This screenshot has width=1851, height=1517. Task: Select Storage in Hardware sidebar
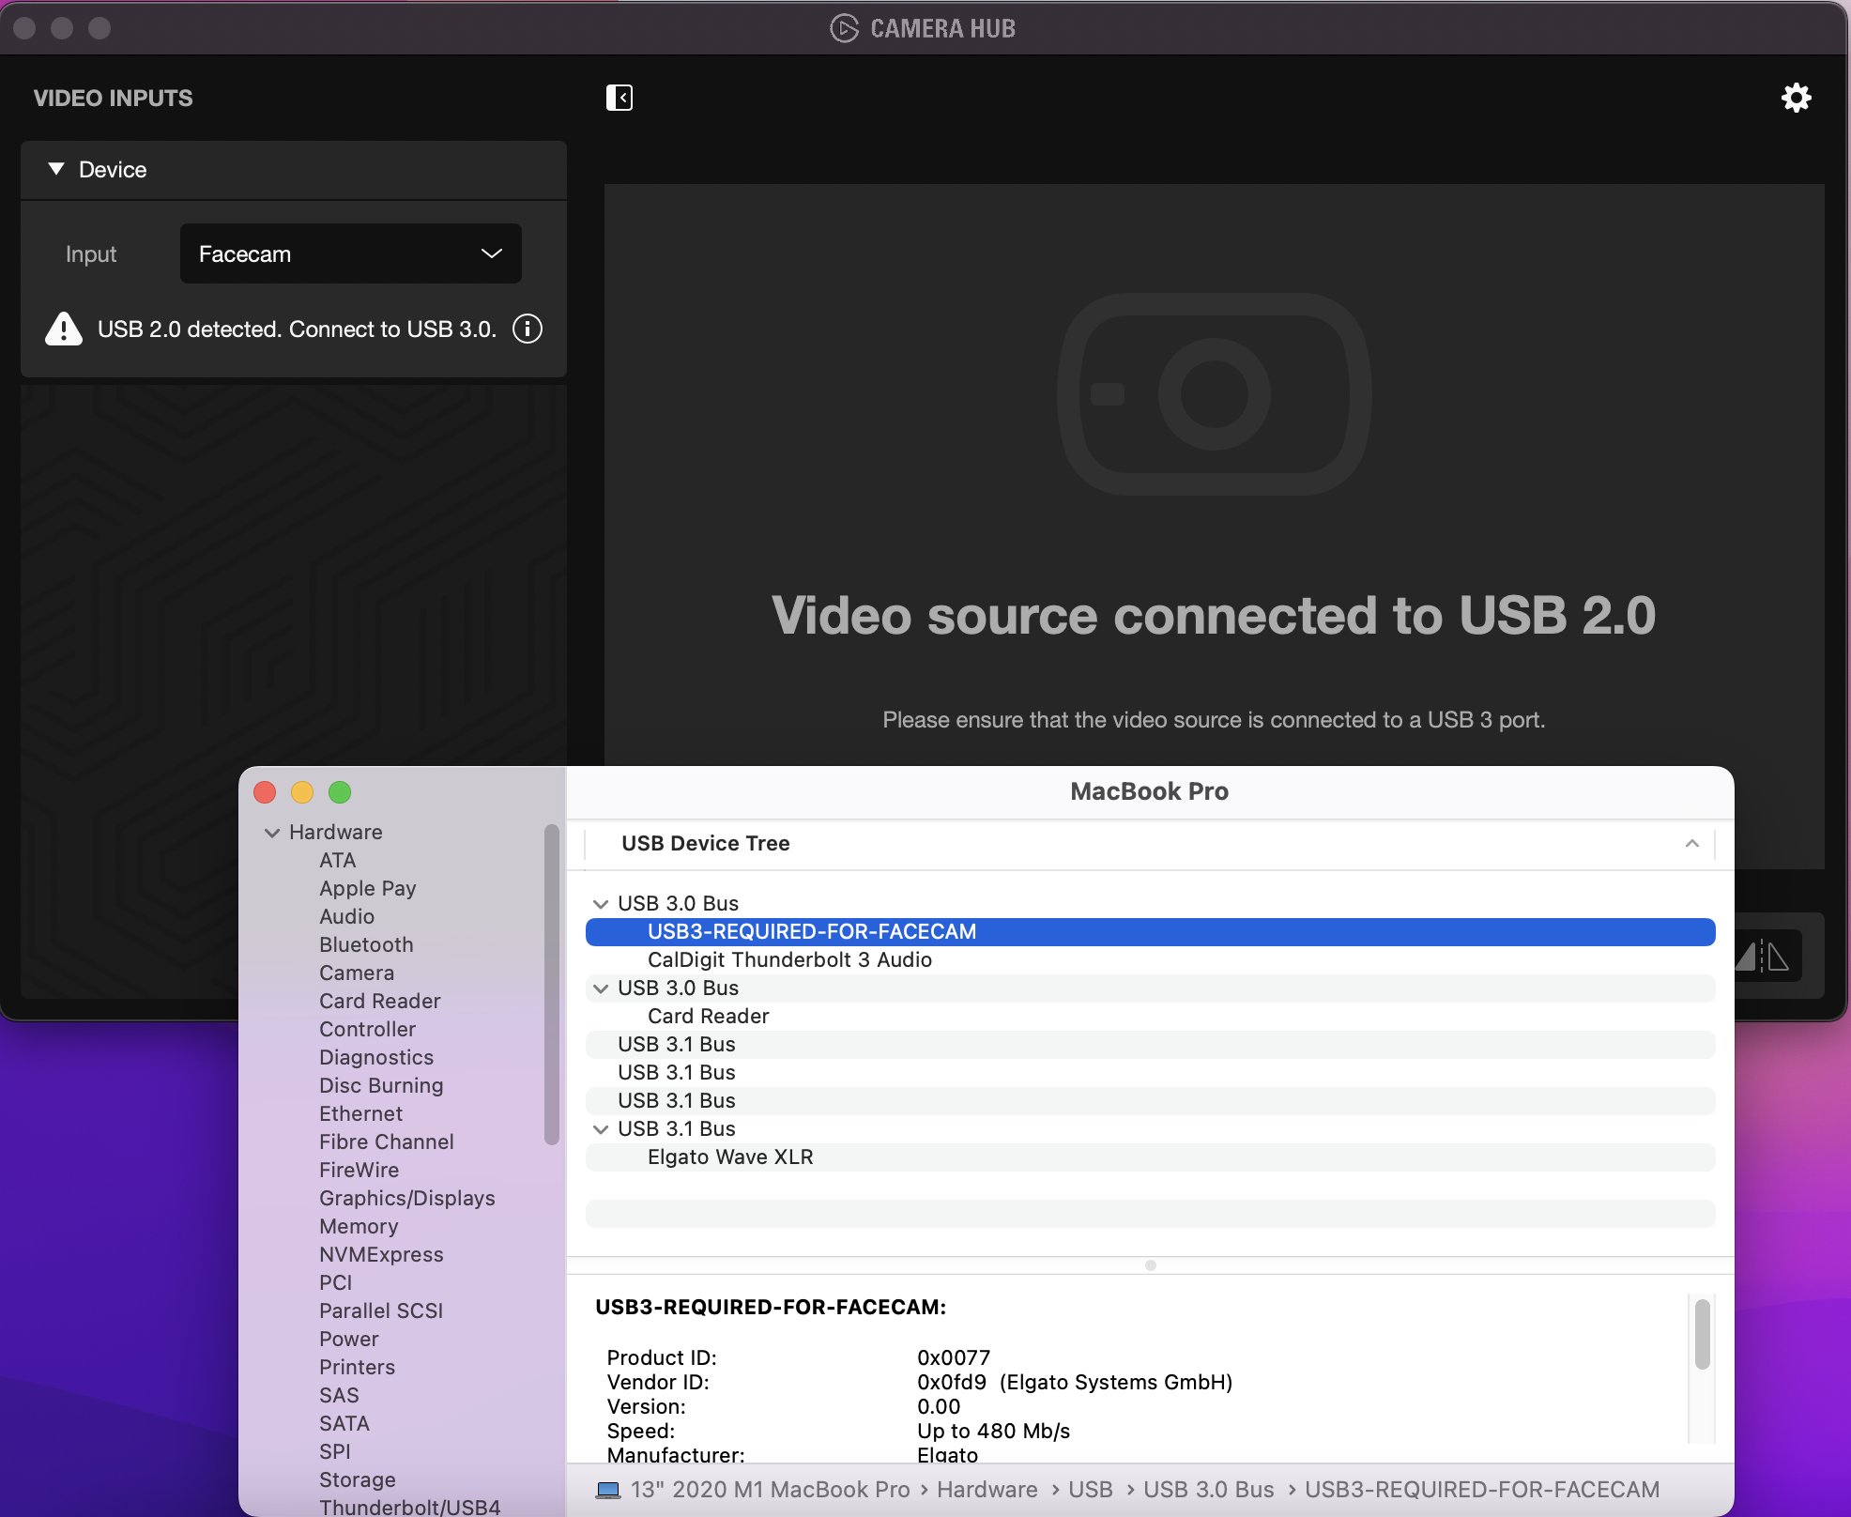(357, 1479)
